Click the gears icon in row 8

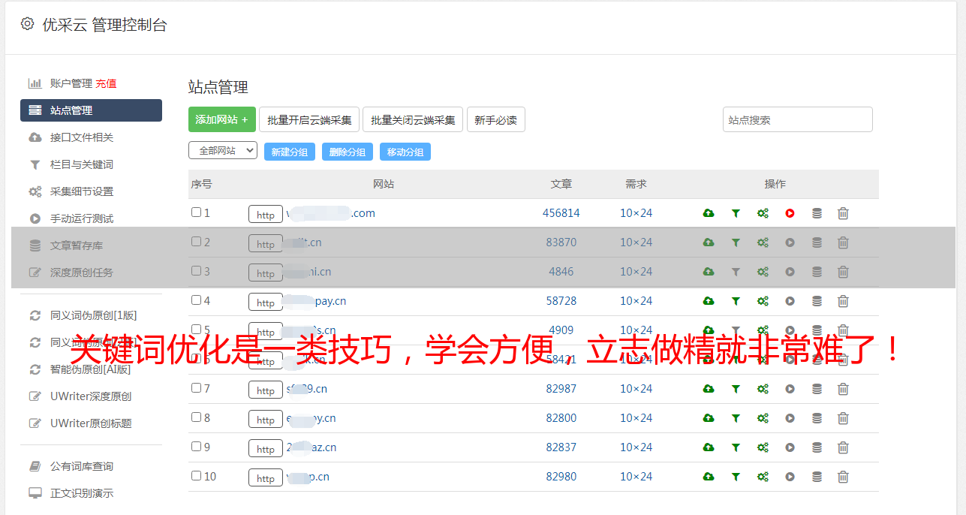763,418
